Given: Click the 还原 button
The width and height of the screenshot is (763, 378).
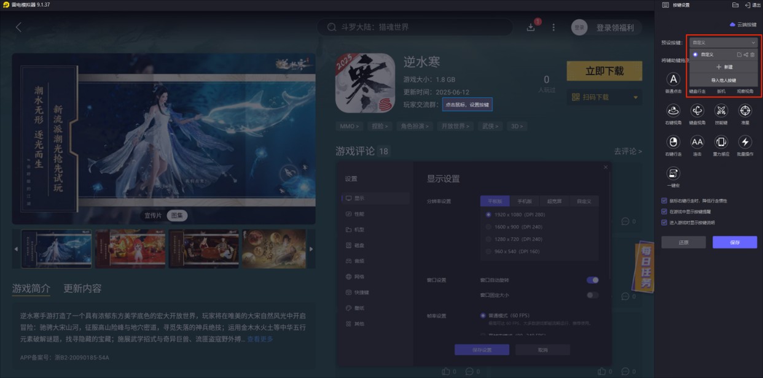Looking at the screenshot, I should (x=684, y=242).
